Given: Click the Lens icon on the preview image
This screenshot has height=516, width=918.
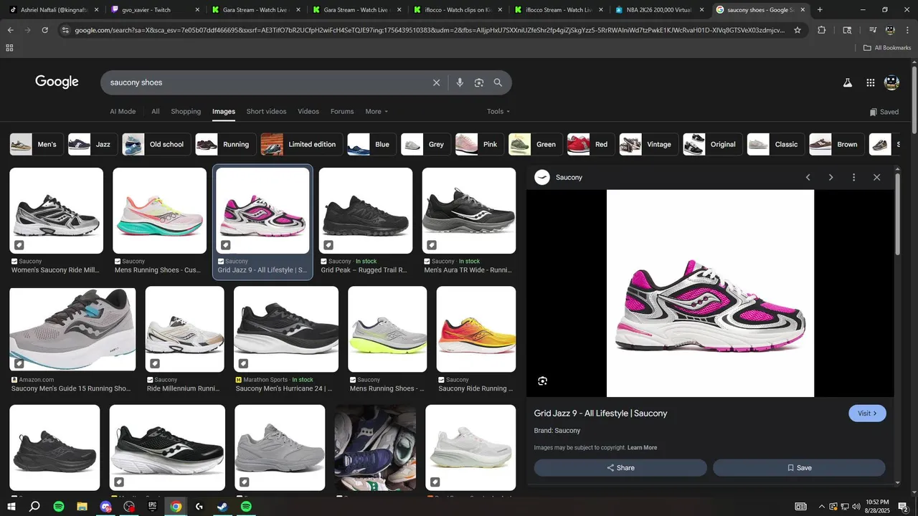Looking at the screenshot, I should pyautogui.click(x=543, y=381).
